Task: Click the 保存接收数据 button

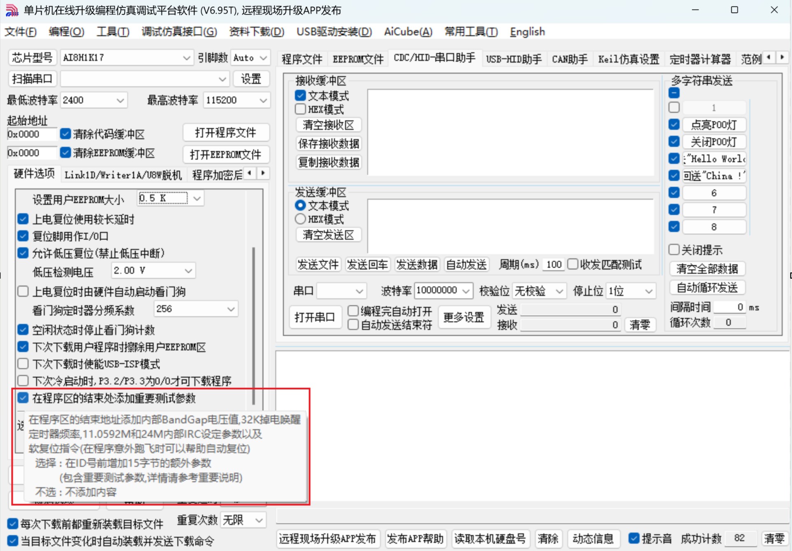Action: (x=328, y=144)
